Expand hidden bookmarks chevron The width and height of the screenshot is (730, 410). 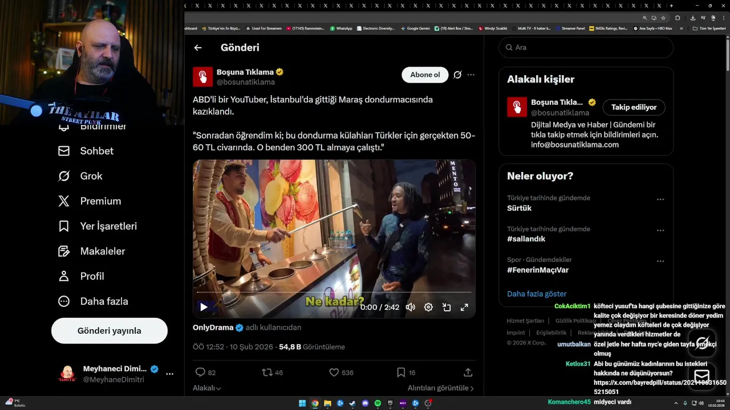click(681, 28)
